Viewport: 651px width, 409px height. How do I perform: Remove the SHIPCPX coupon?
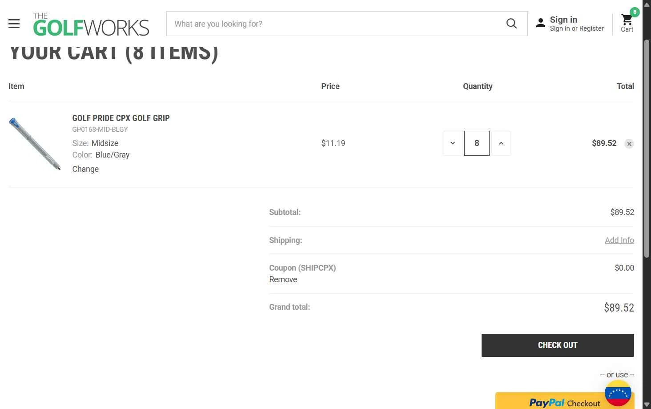point(283,279)
